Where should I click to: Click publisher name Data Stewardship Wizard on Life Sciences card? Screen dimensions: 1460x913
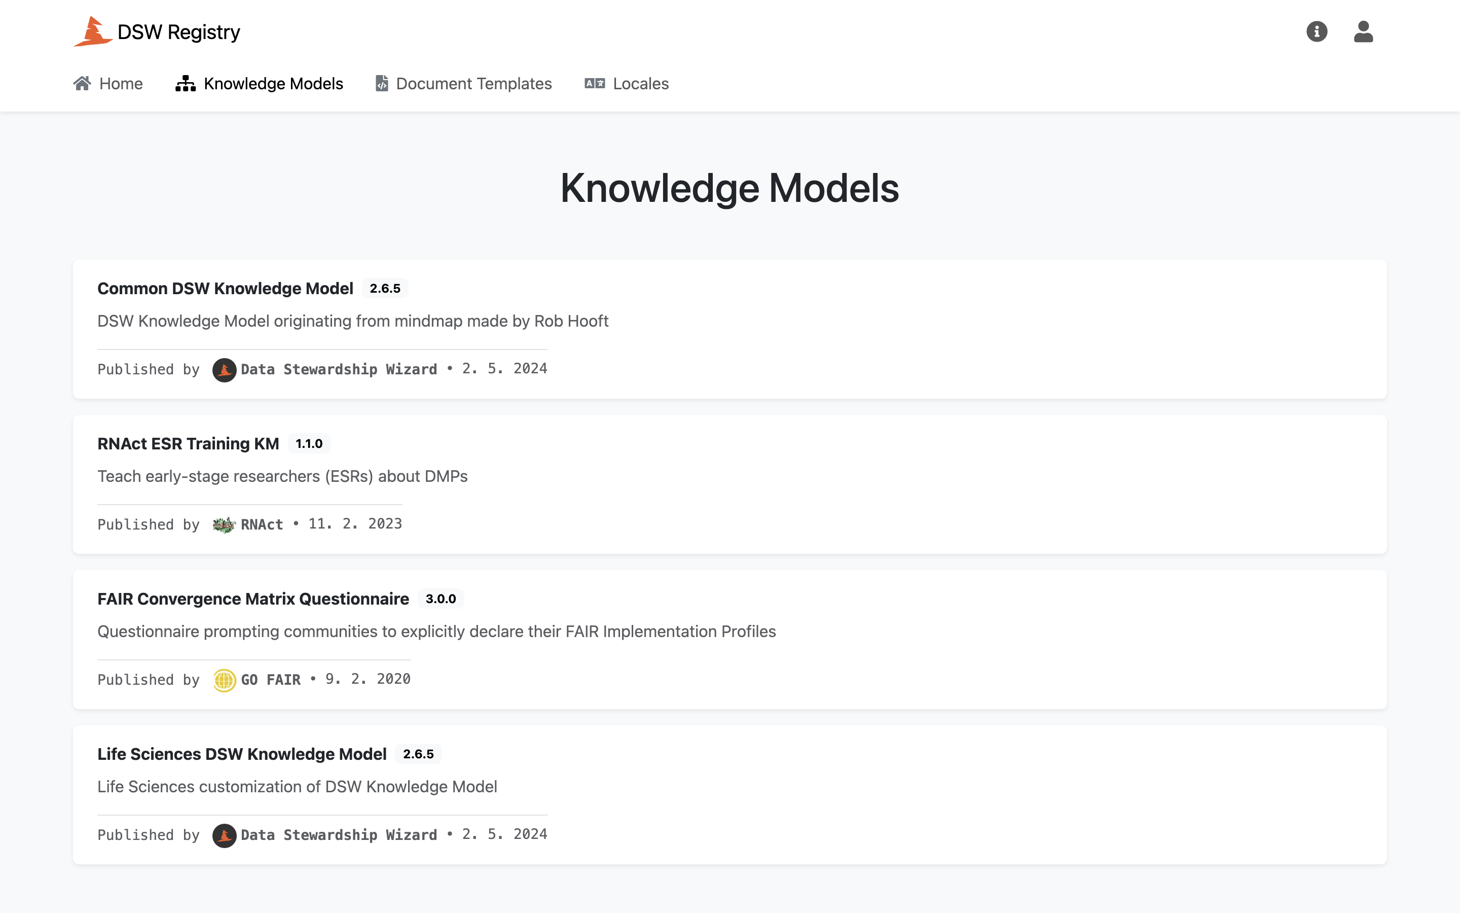pyautogui.click(x=339, y=834)
